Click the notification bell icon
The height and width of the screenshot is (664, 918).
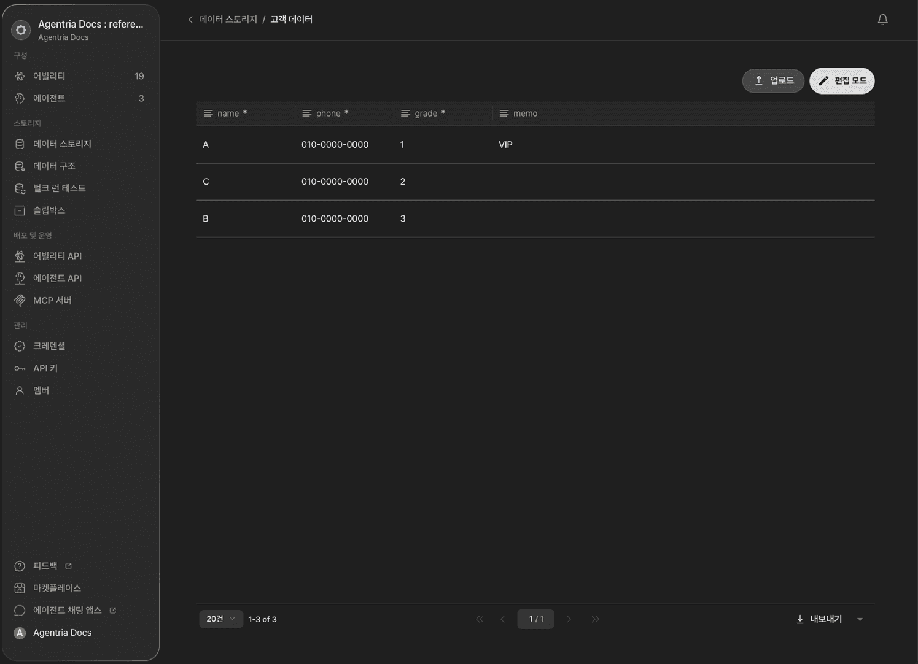882,20
